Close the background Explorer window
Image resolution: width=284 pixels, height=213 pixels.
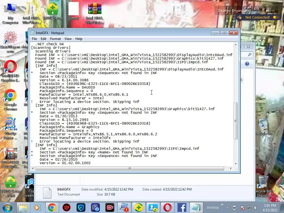248,47
